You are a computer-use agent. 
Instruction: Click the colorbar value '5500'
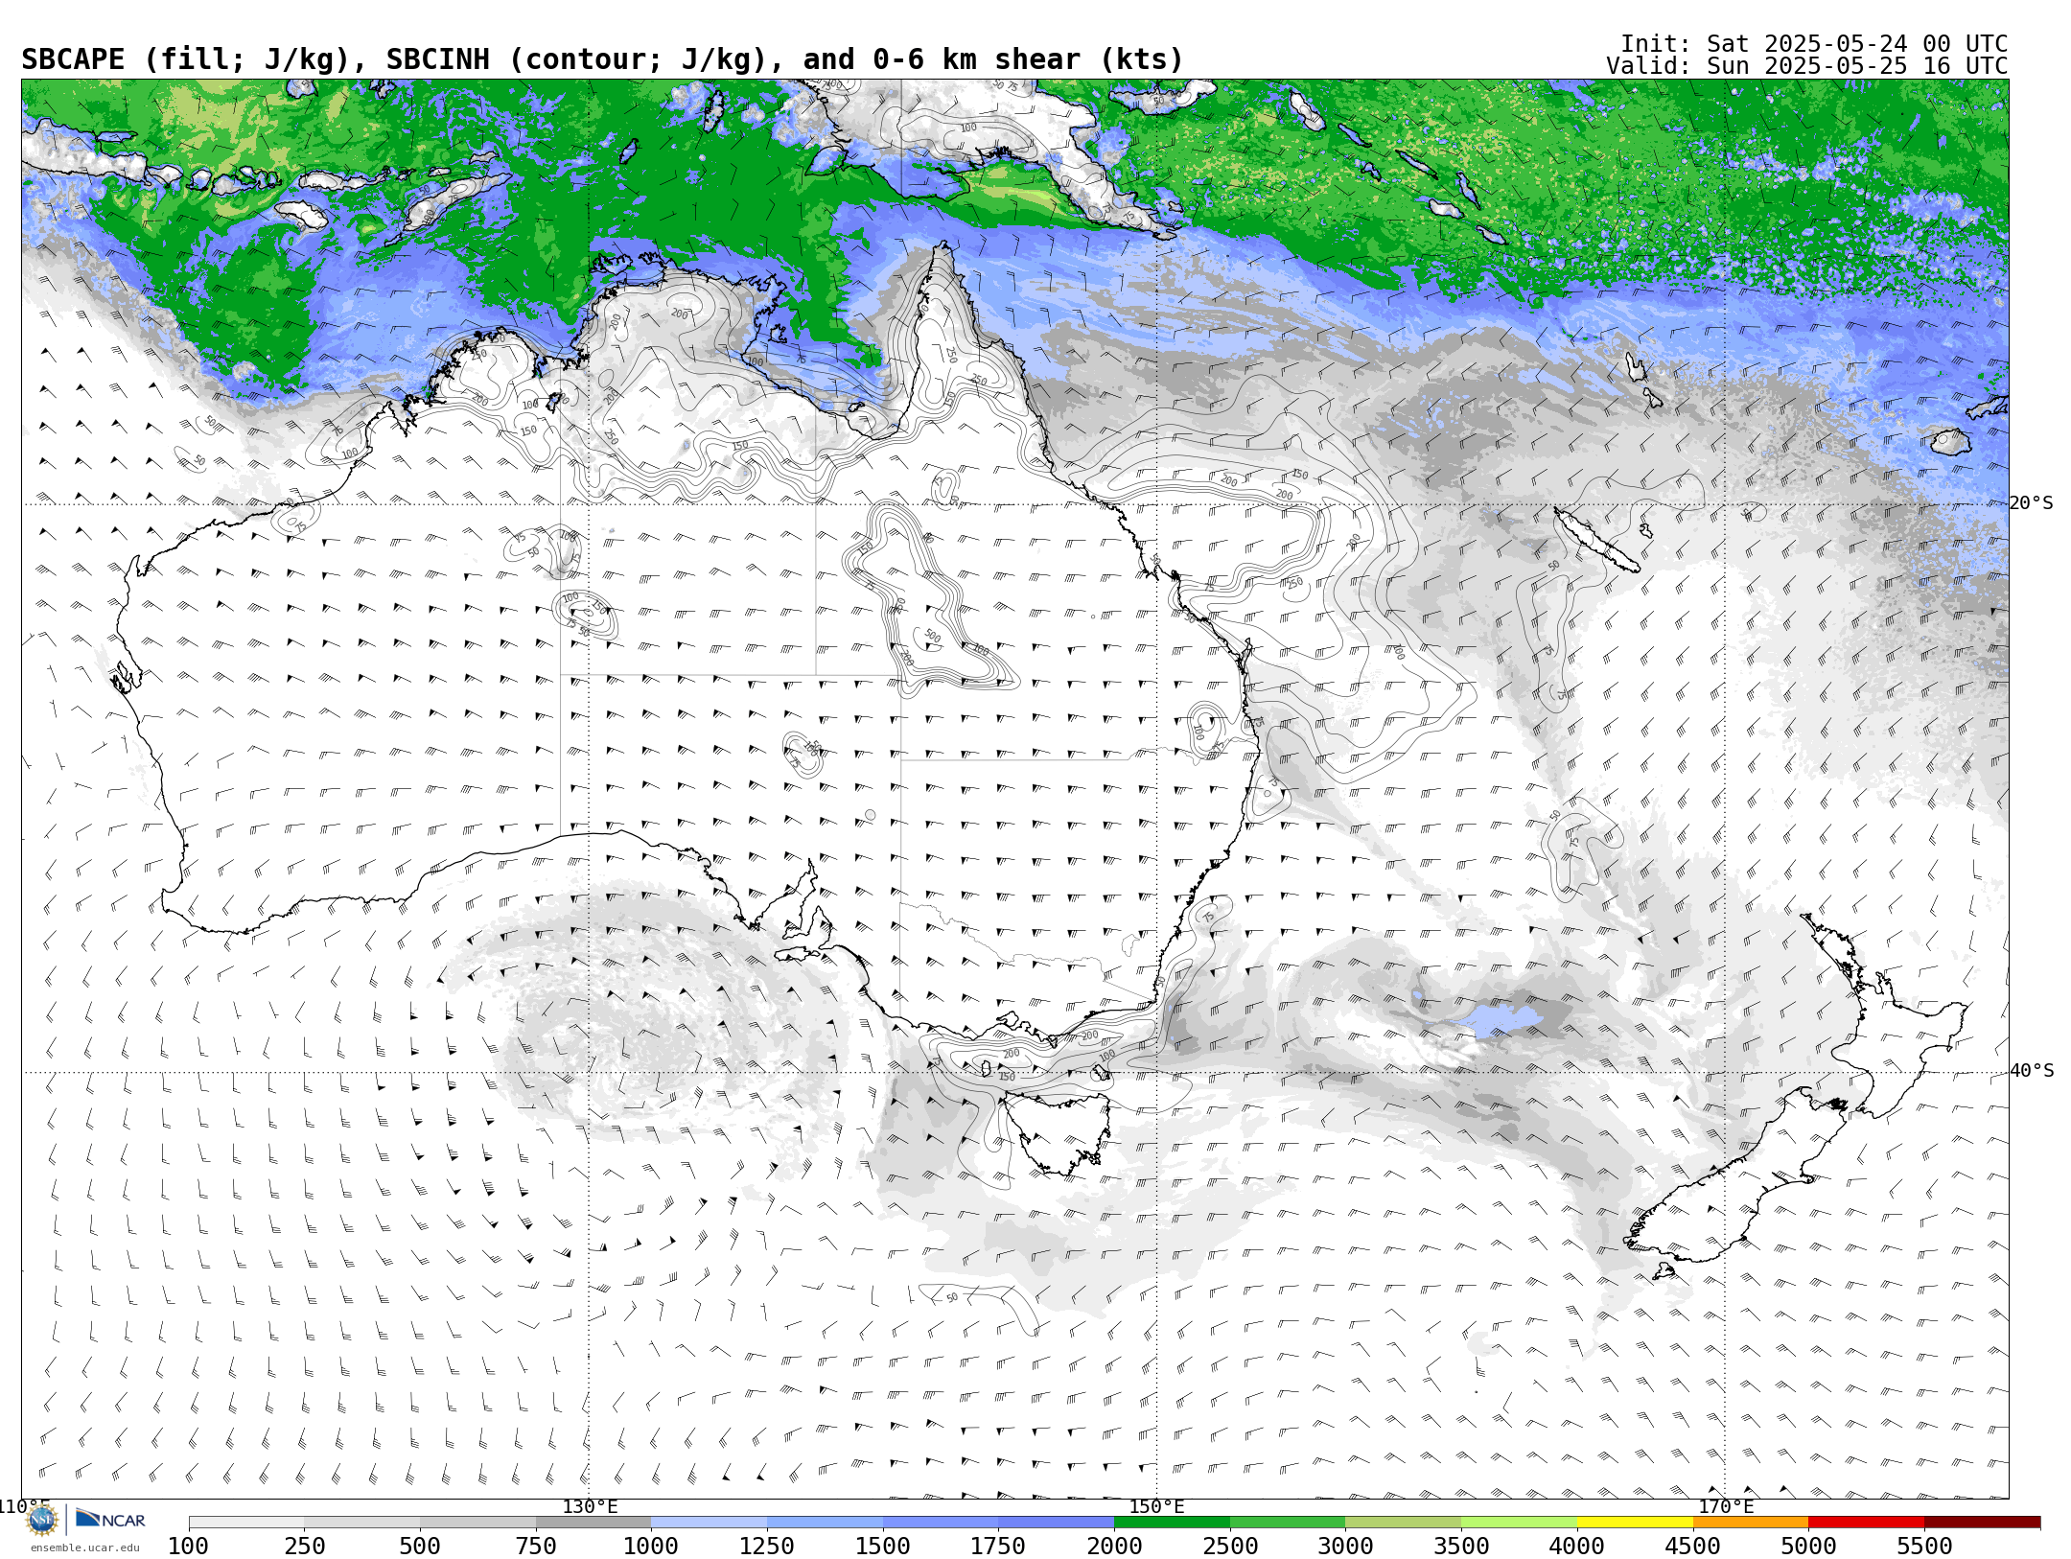point(1924,1546)
